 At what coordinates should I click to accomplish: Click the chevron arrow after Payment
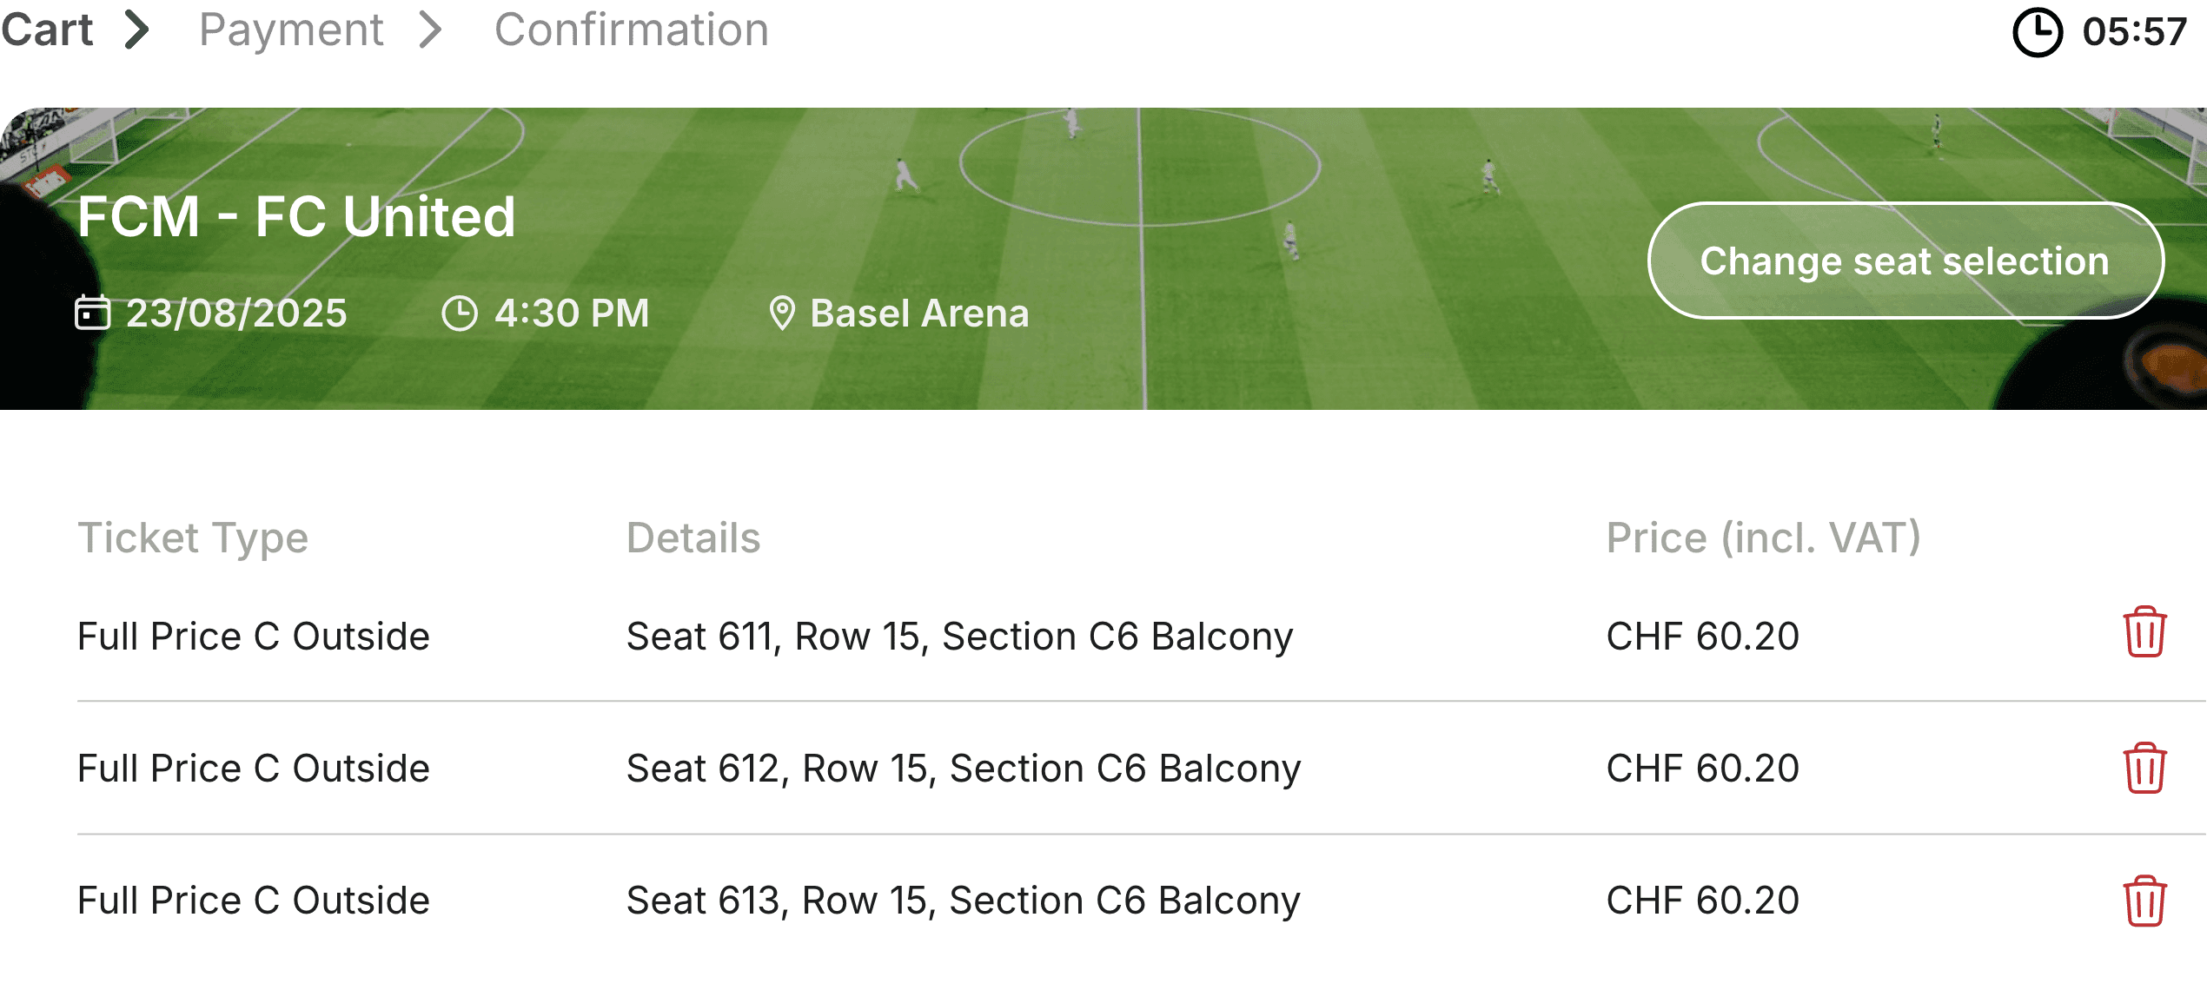(430, 30)
